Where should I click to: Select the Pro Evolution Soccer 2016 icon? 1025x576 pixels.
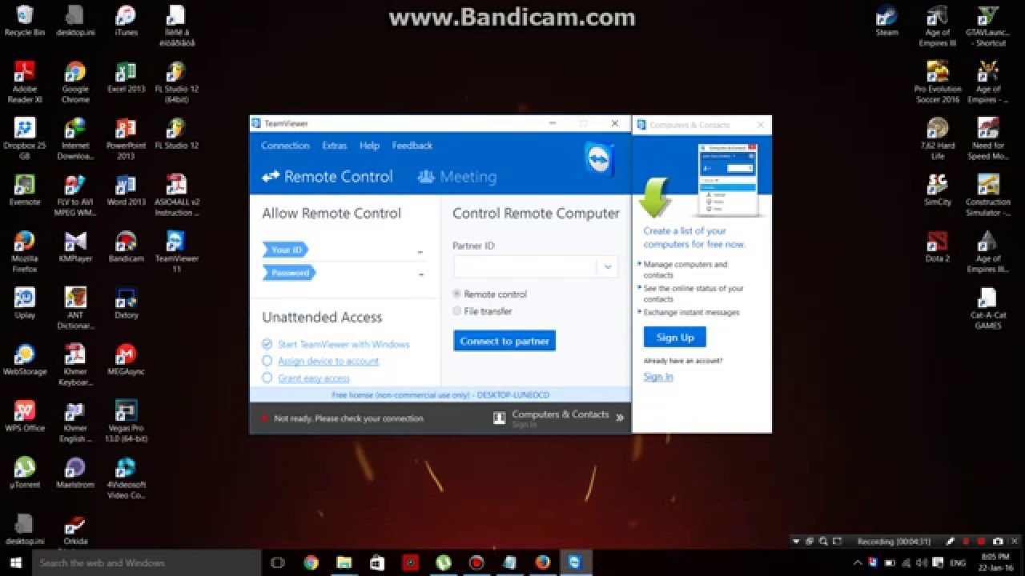point(937,82)
